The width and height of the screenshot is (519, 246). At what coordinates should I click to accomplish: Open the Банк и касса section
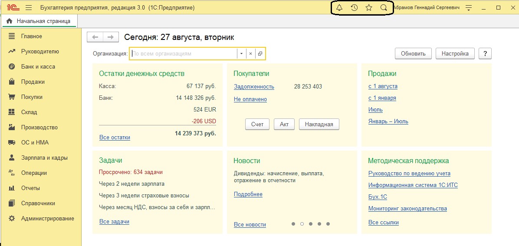(x=38, y=67)
